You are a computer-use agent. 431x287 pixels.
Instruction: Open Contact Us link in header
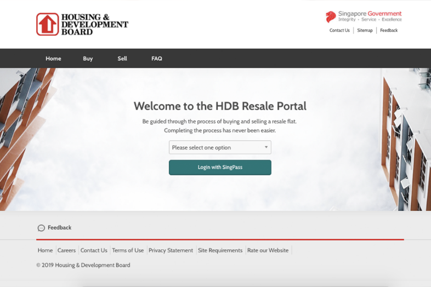click(x=339, y=30)
